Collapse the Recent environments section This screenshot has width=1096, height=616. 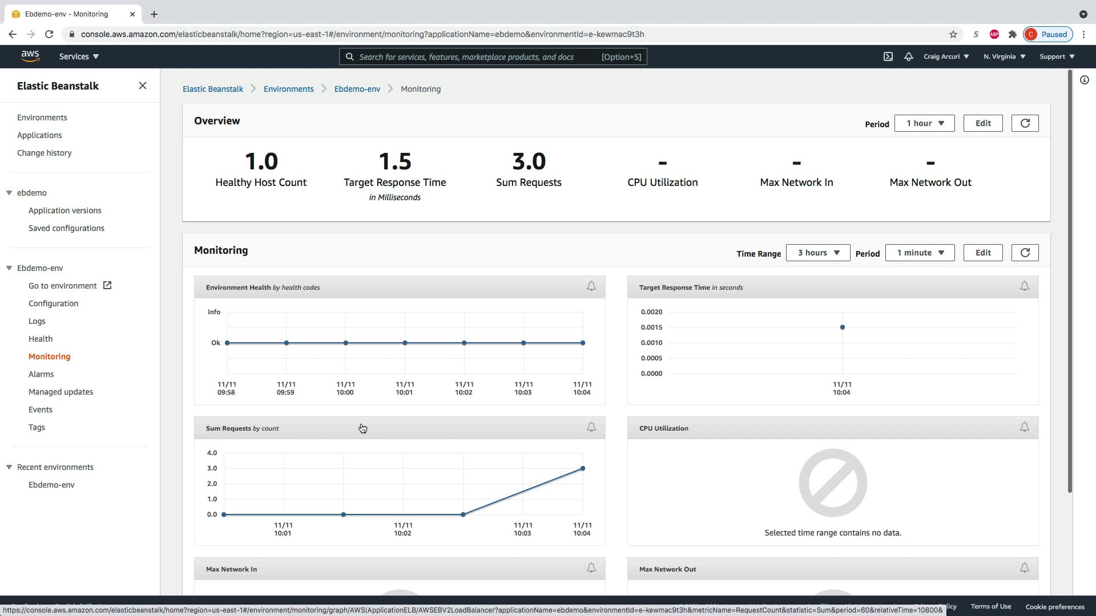9,467
